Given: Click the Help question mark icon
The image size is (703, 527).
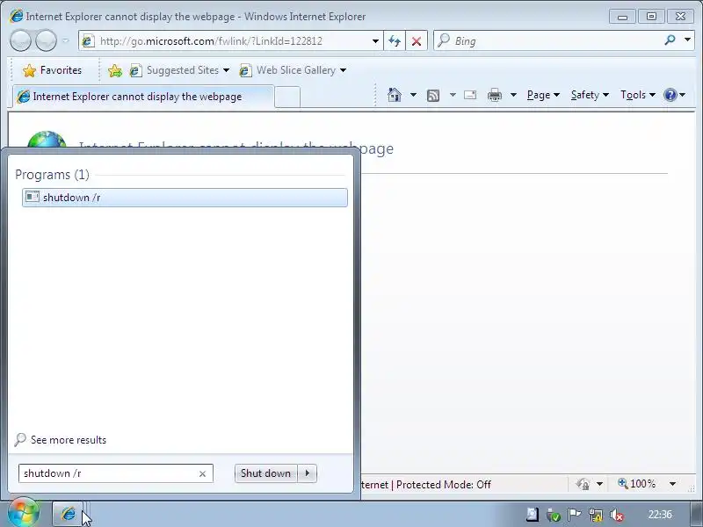Looking at the screenshot, I should pos(670,95).
